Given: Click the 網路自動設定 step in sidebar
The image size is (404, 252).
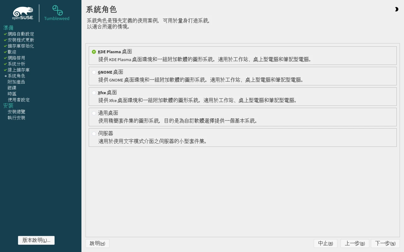Looking at the screenshot, I should click(21, 34).
